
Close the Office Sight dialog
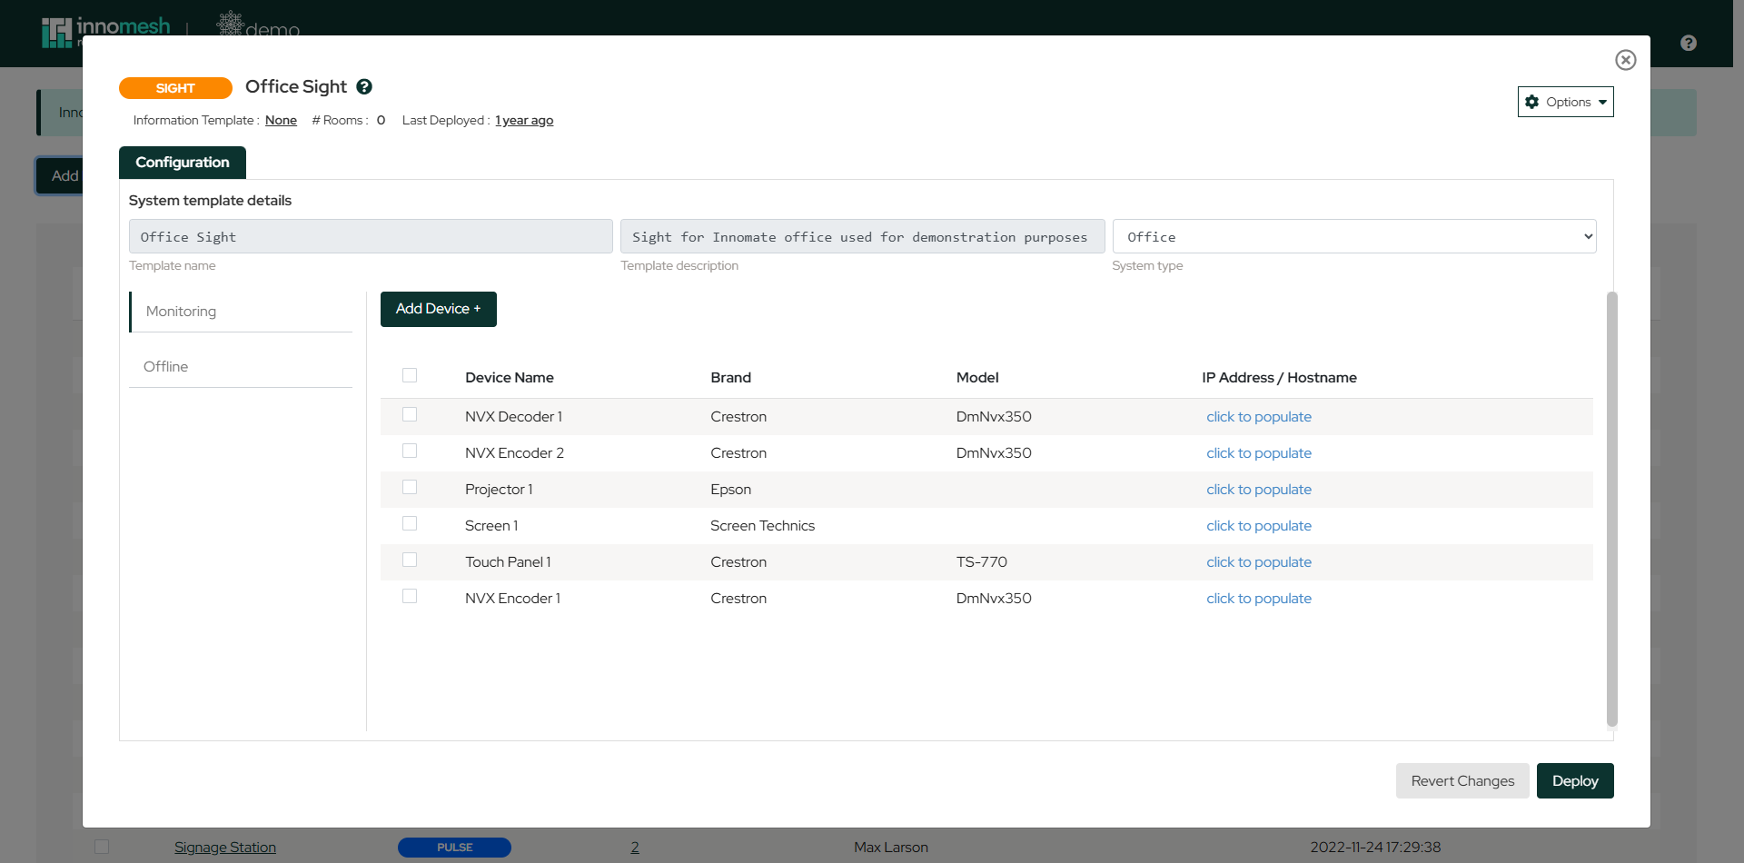[1626, 60]
